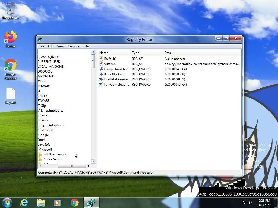Open the Favorites menu
The image size is (278, 208).
click(x=74, y=46)
